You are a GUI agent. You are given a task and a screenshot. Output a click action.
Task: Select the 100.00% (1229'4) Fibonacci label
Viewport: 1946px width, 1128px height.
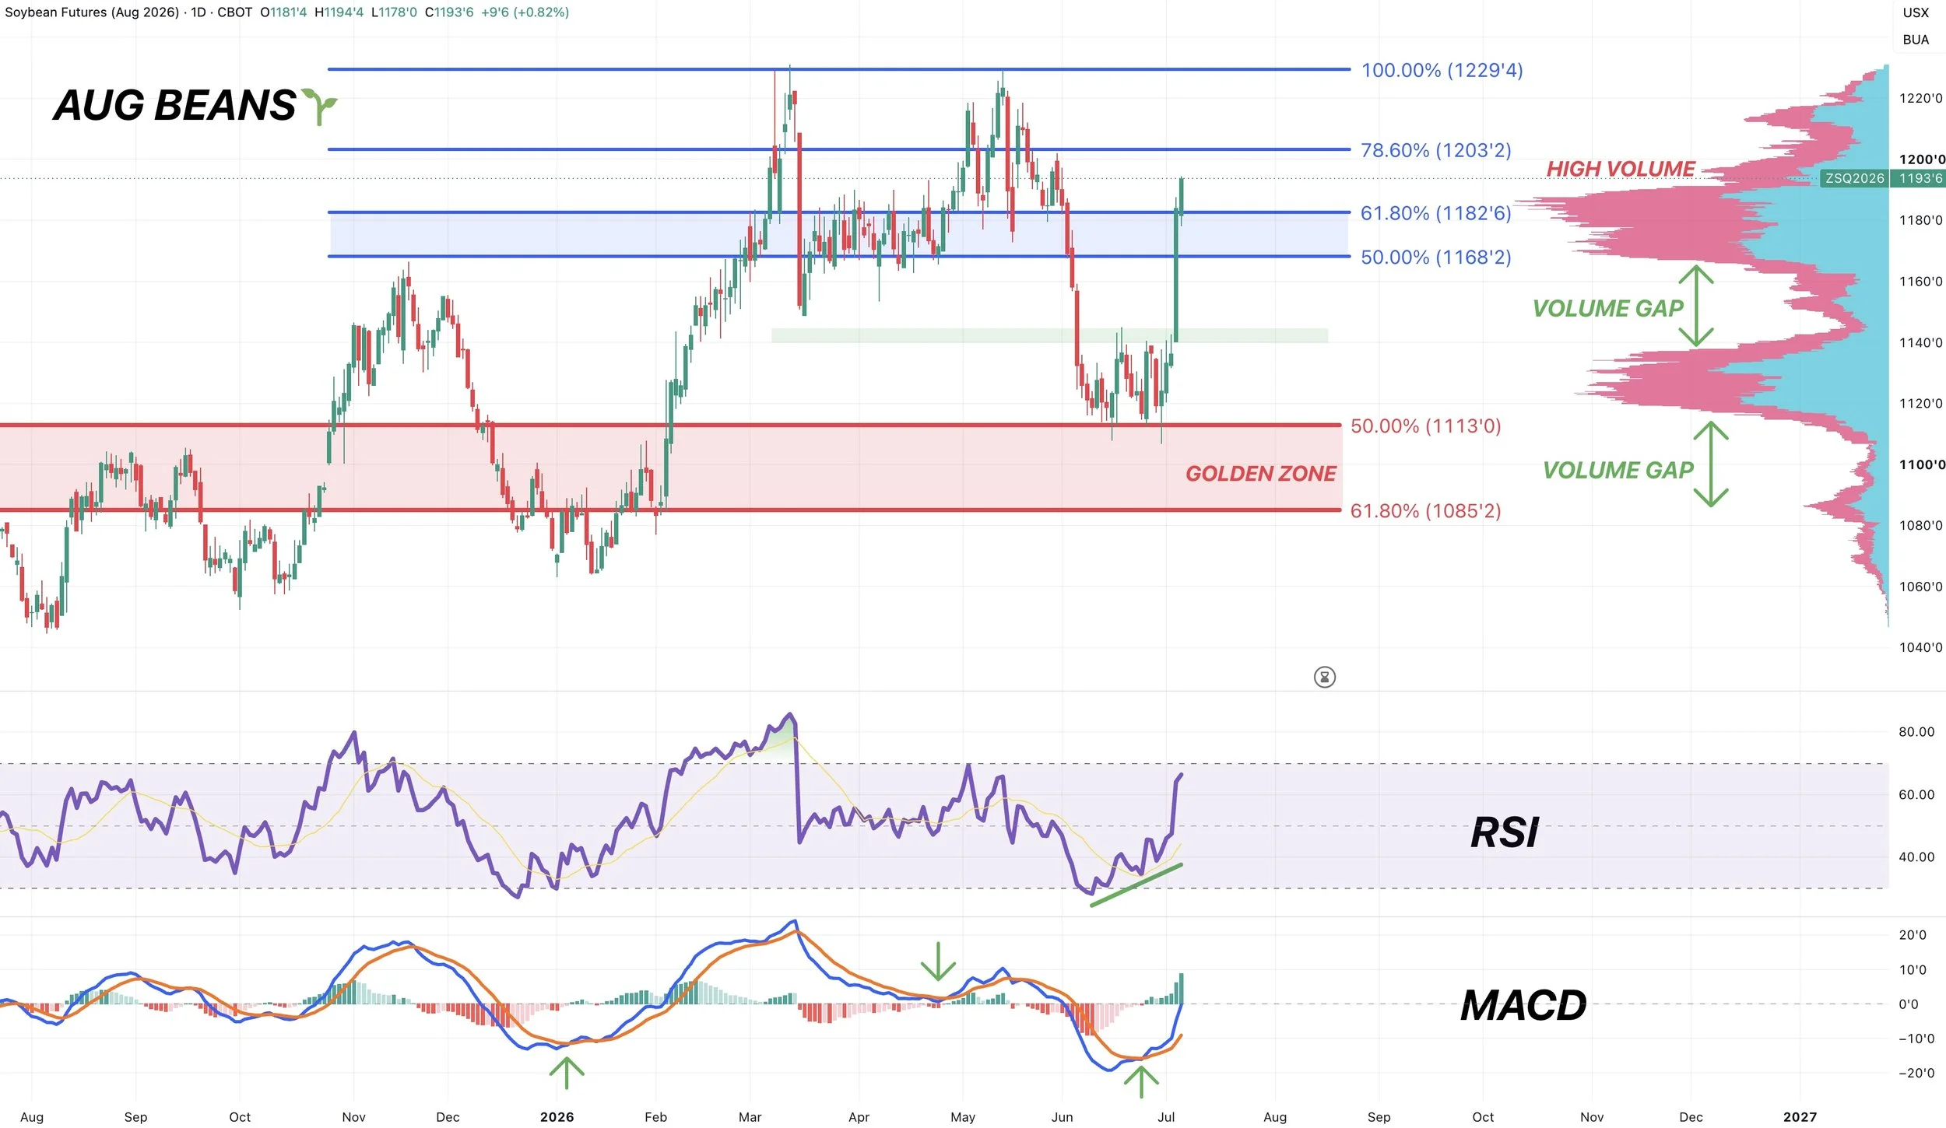(x=1442, y=70)
